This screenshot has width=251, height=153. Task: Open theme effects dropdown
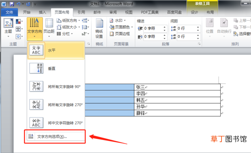click(19, 37)
